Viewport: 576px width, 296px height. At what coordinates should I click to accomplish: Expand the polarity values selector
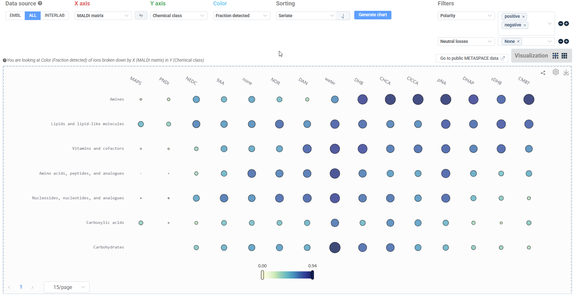550,24
